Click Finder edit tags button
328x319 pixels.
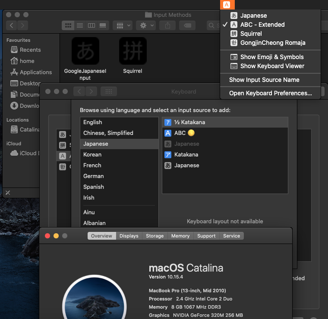coord(187,25)
